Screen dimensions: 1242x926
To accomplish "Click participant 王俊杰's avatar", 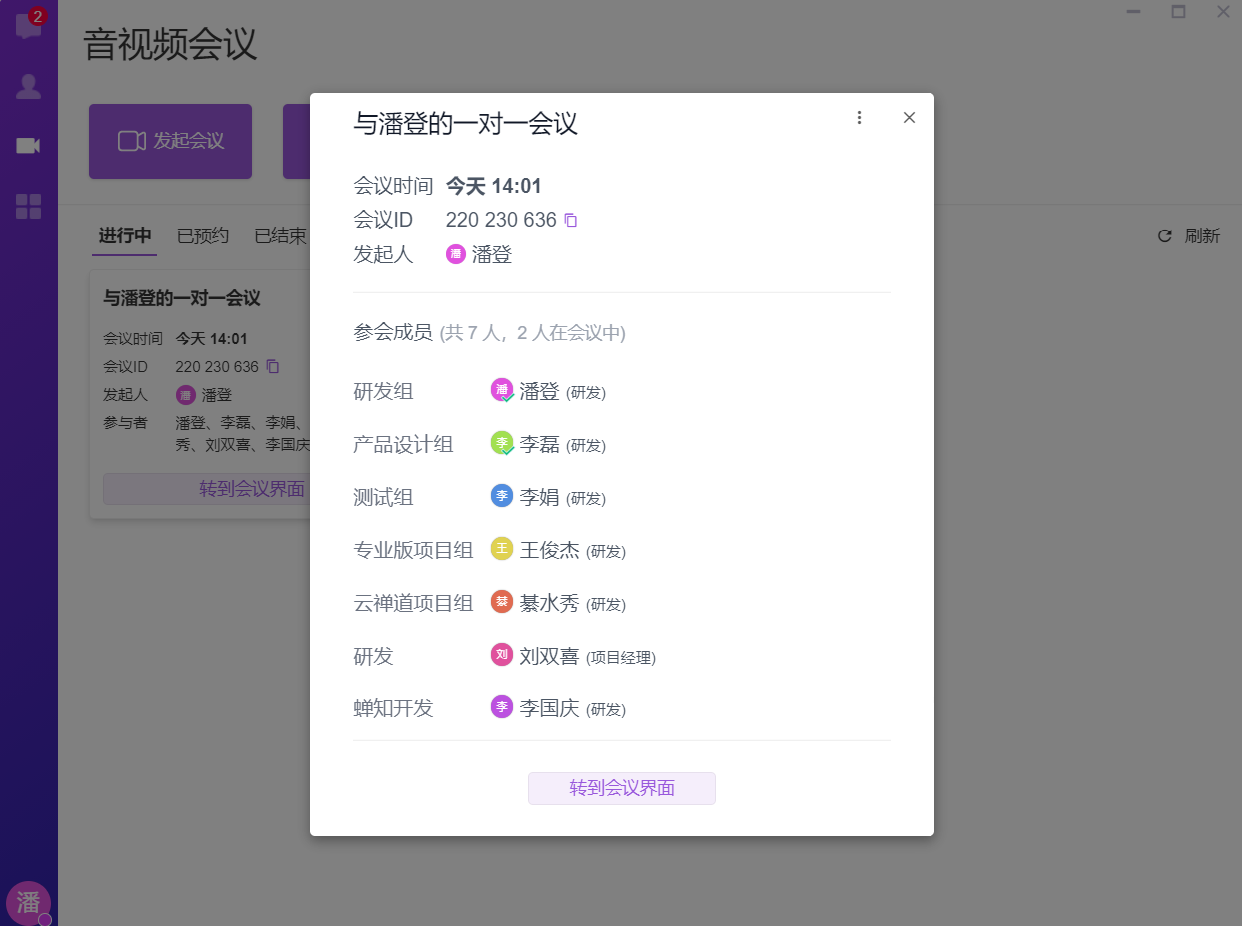I will [502, 549].
